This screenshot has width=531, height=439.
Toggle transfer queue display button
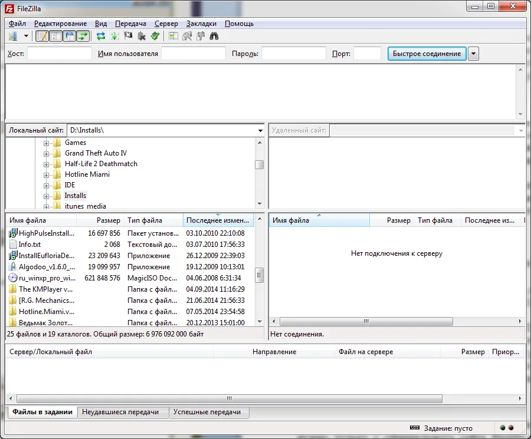click(x=83, y=36)
